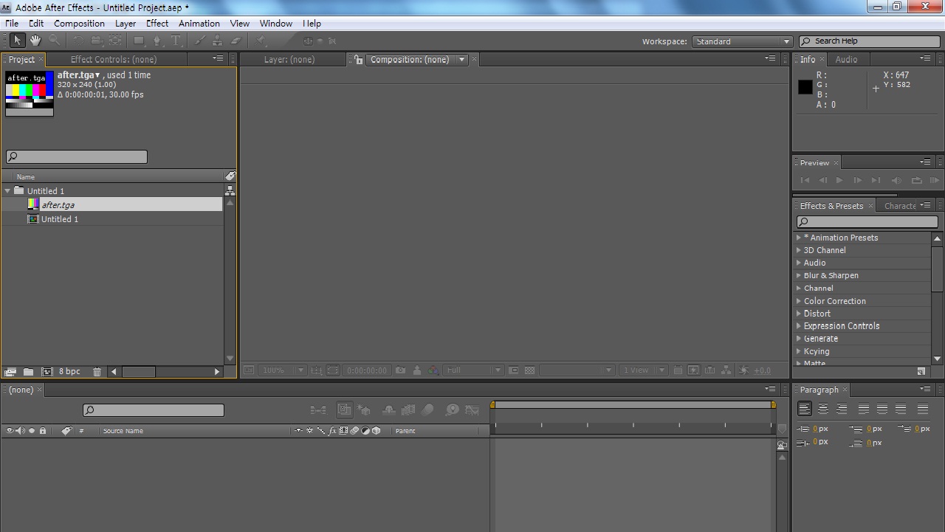Image resolution: width=945 pixels, height=532 pixels.
Task: Expand the 3D Channel effects category
Action: coord(799,250)
